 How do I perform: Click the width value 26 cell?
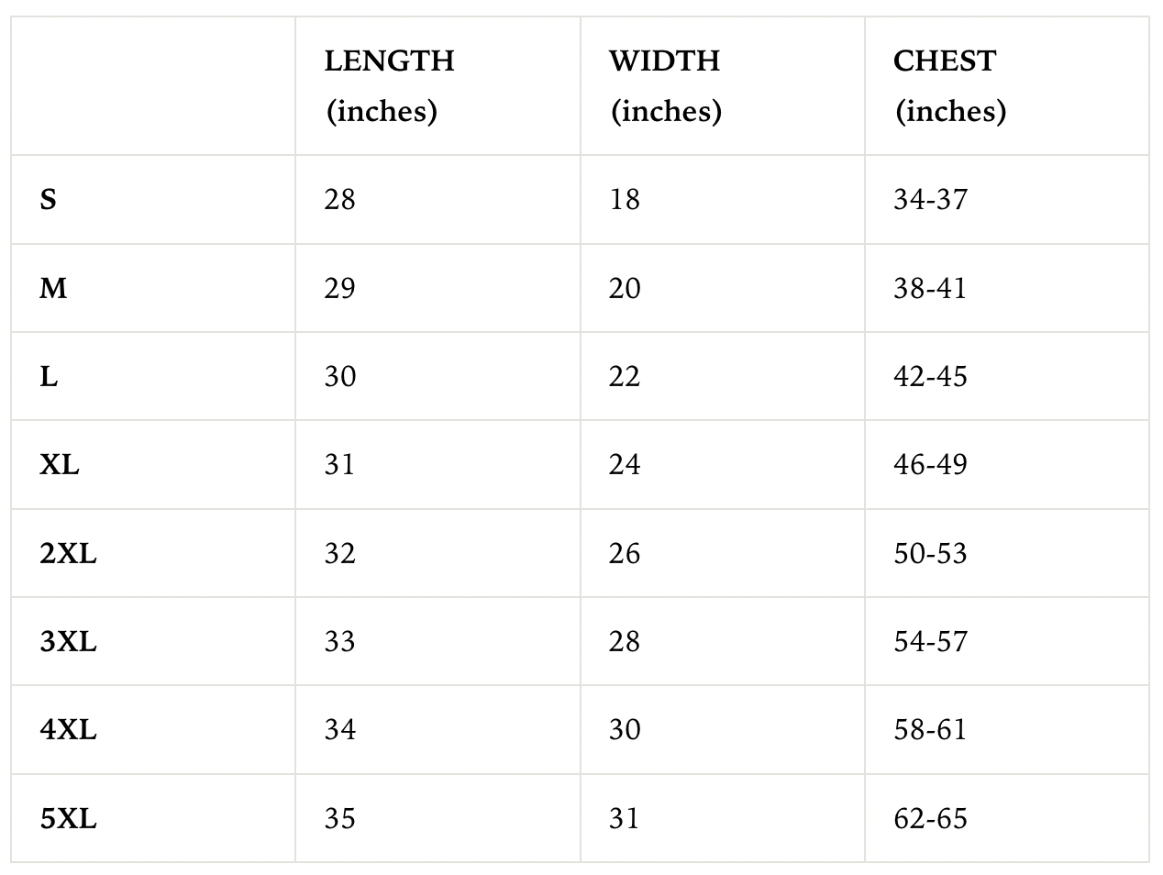[x=723, y=553]
